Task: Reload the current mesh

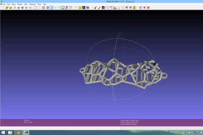Action: coord(15,8)
